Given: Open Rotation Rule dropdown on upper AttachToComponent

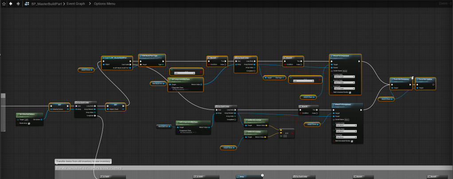Looking at the screenshot, I should (344, 83).
